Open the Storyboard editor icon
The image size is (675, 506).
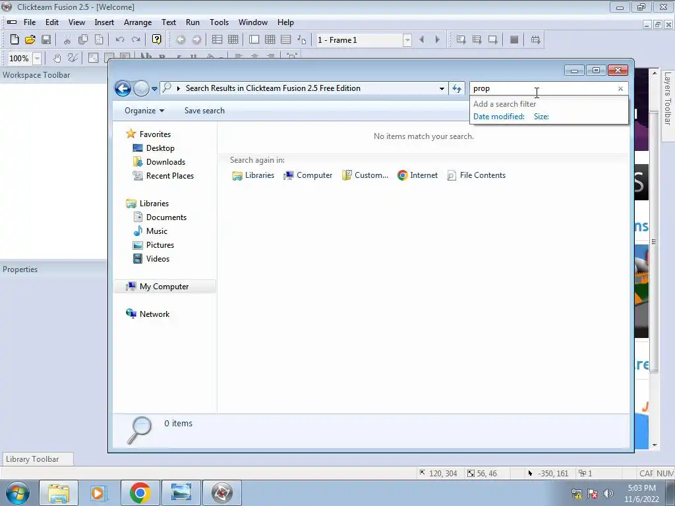pos(217,40)
